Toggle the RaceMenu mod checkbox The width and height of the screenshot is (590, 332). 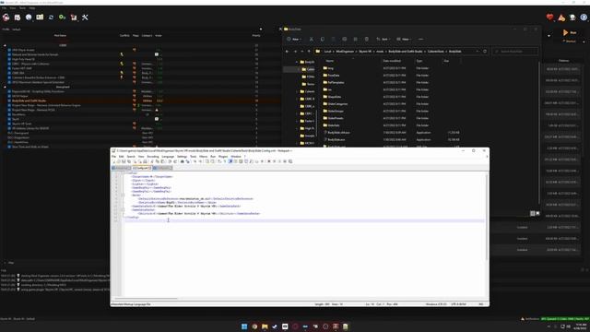pyautogui.click(x=9, y=114)
